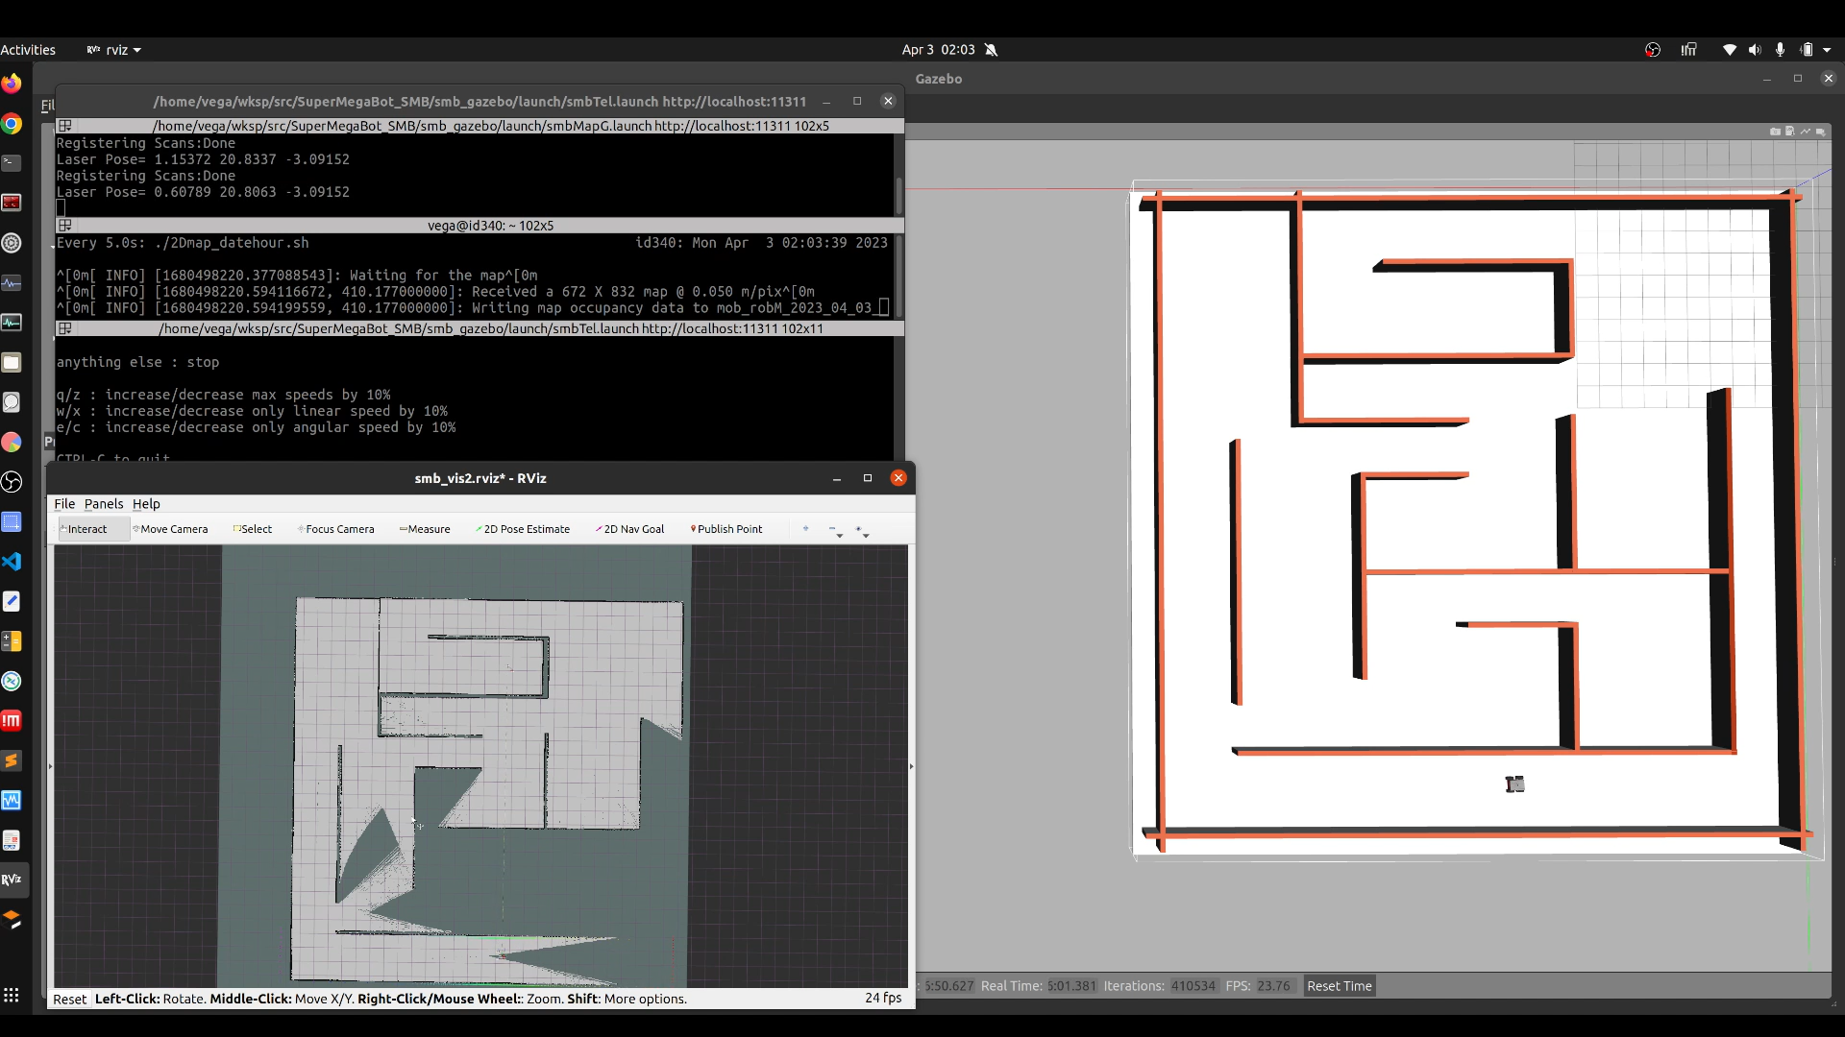Toggle the Interact tool in RViz
Viewport: 1845px width, 1037px height.
(85, 529)
